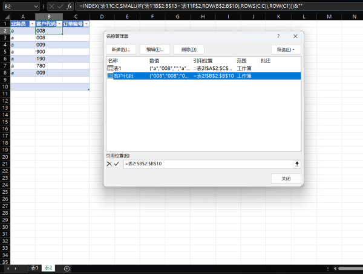
Task: Open the 客户代码 column filter dropdown
Action: [59, 24]
